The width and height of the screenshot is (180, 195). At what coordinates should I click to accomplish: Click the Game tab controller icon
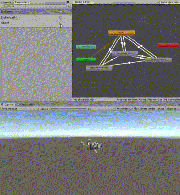2,104
